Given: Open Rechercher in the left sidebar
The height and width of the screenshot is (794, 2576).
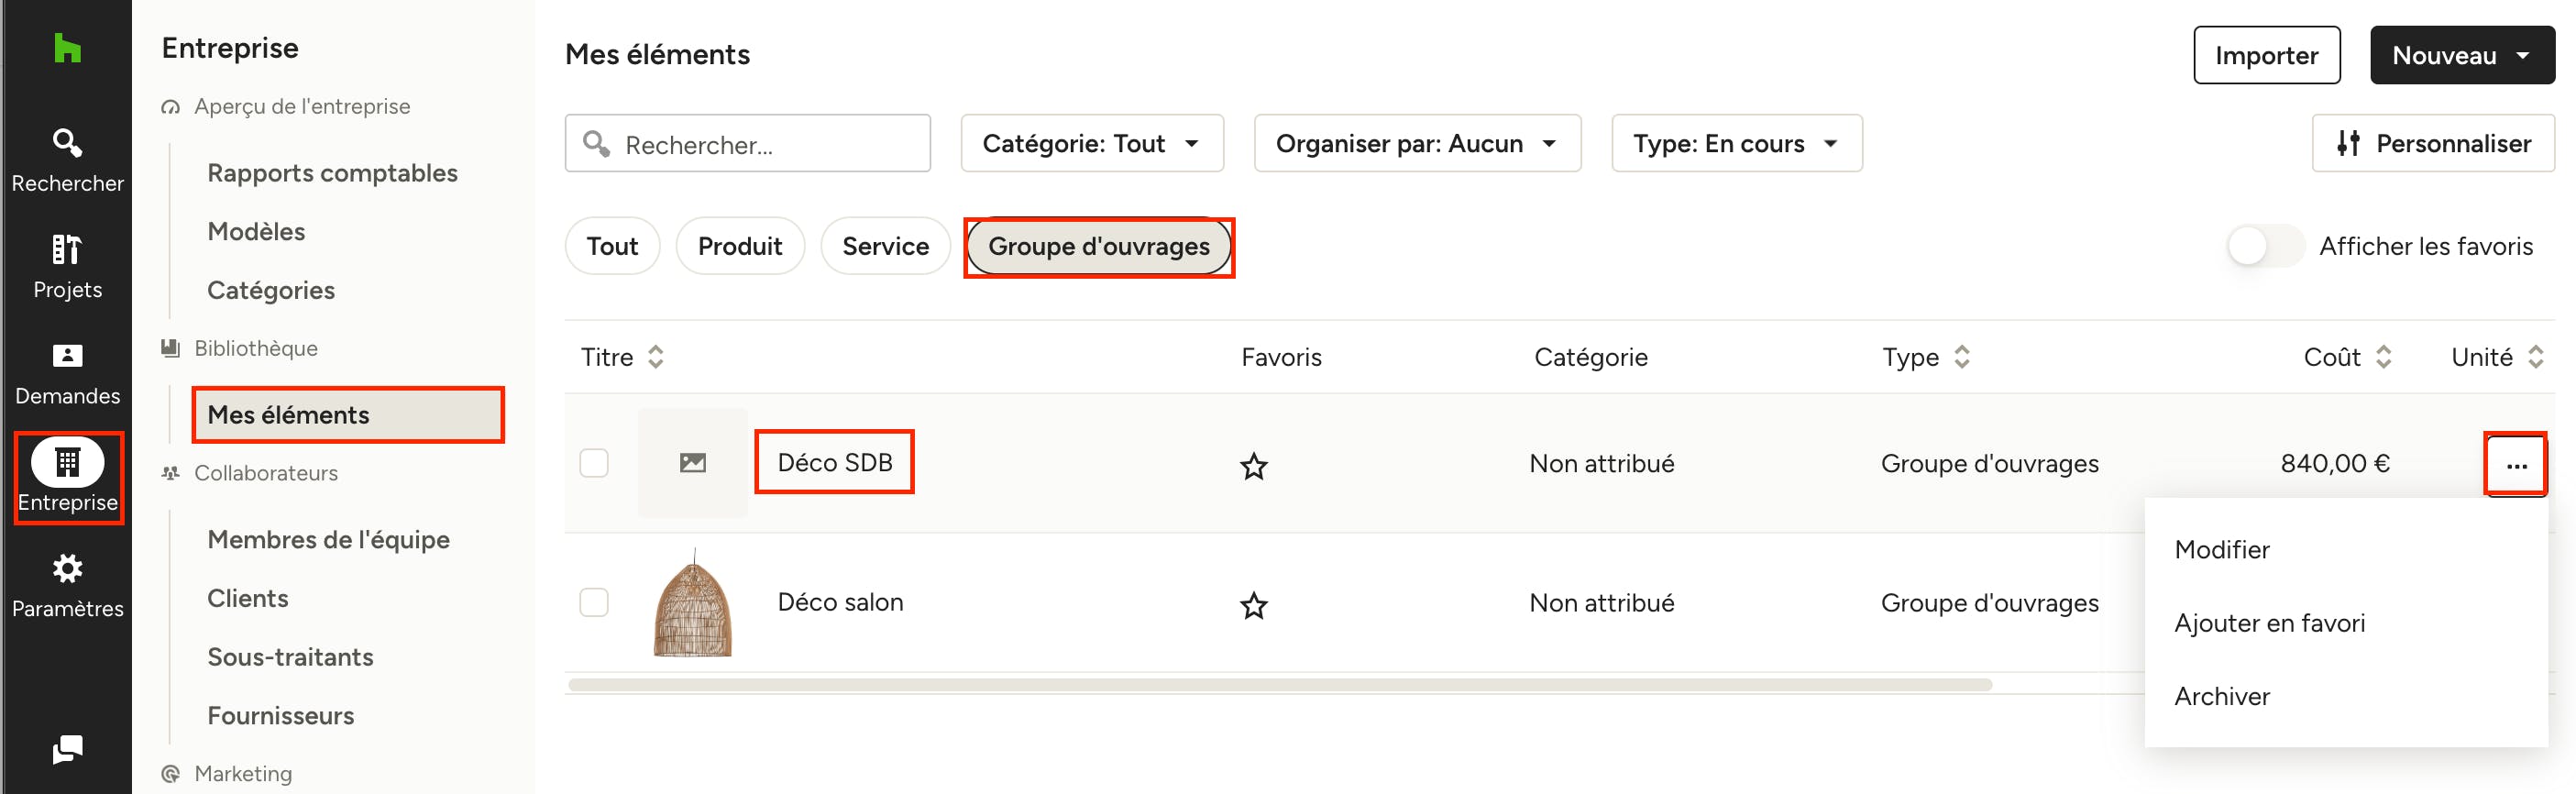Looking at the screenshot, I should 67,160.
